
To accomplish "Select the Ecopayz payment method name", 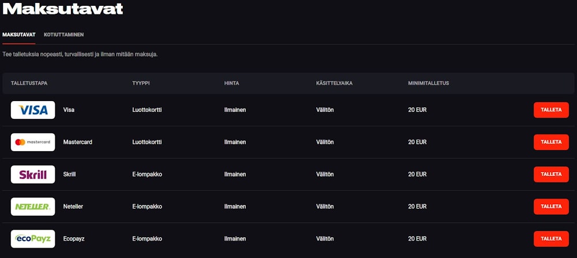I will click(74, 239).
